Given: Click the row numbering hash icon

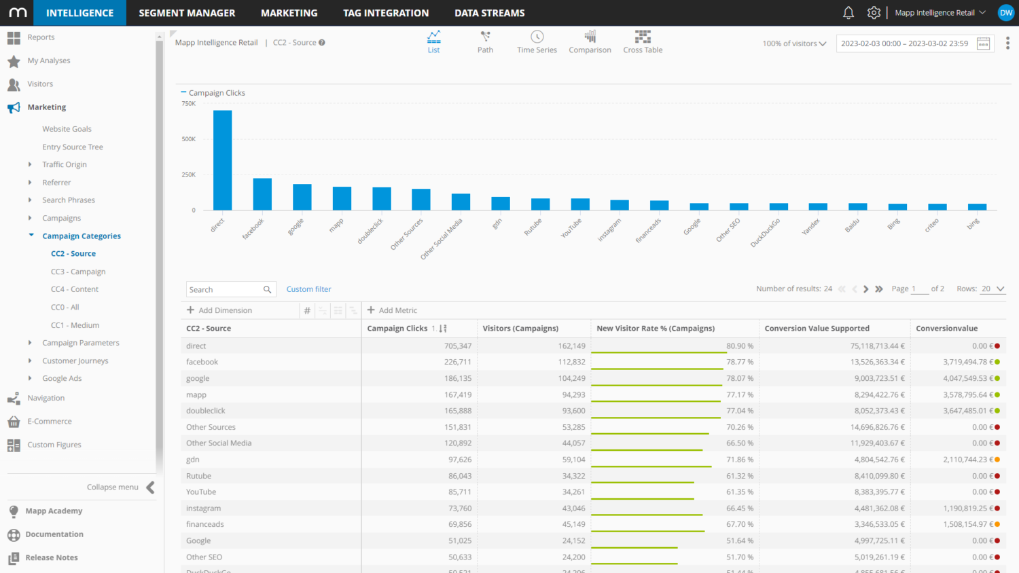Looking at the screenshot, I should pyautogui.click(x=307, y=310).
